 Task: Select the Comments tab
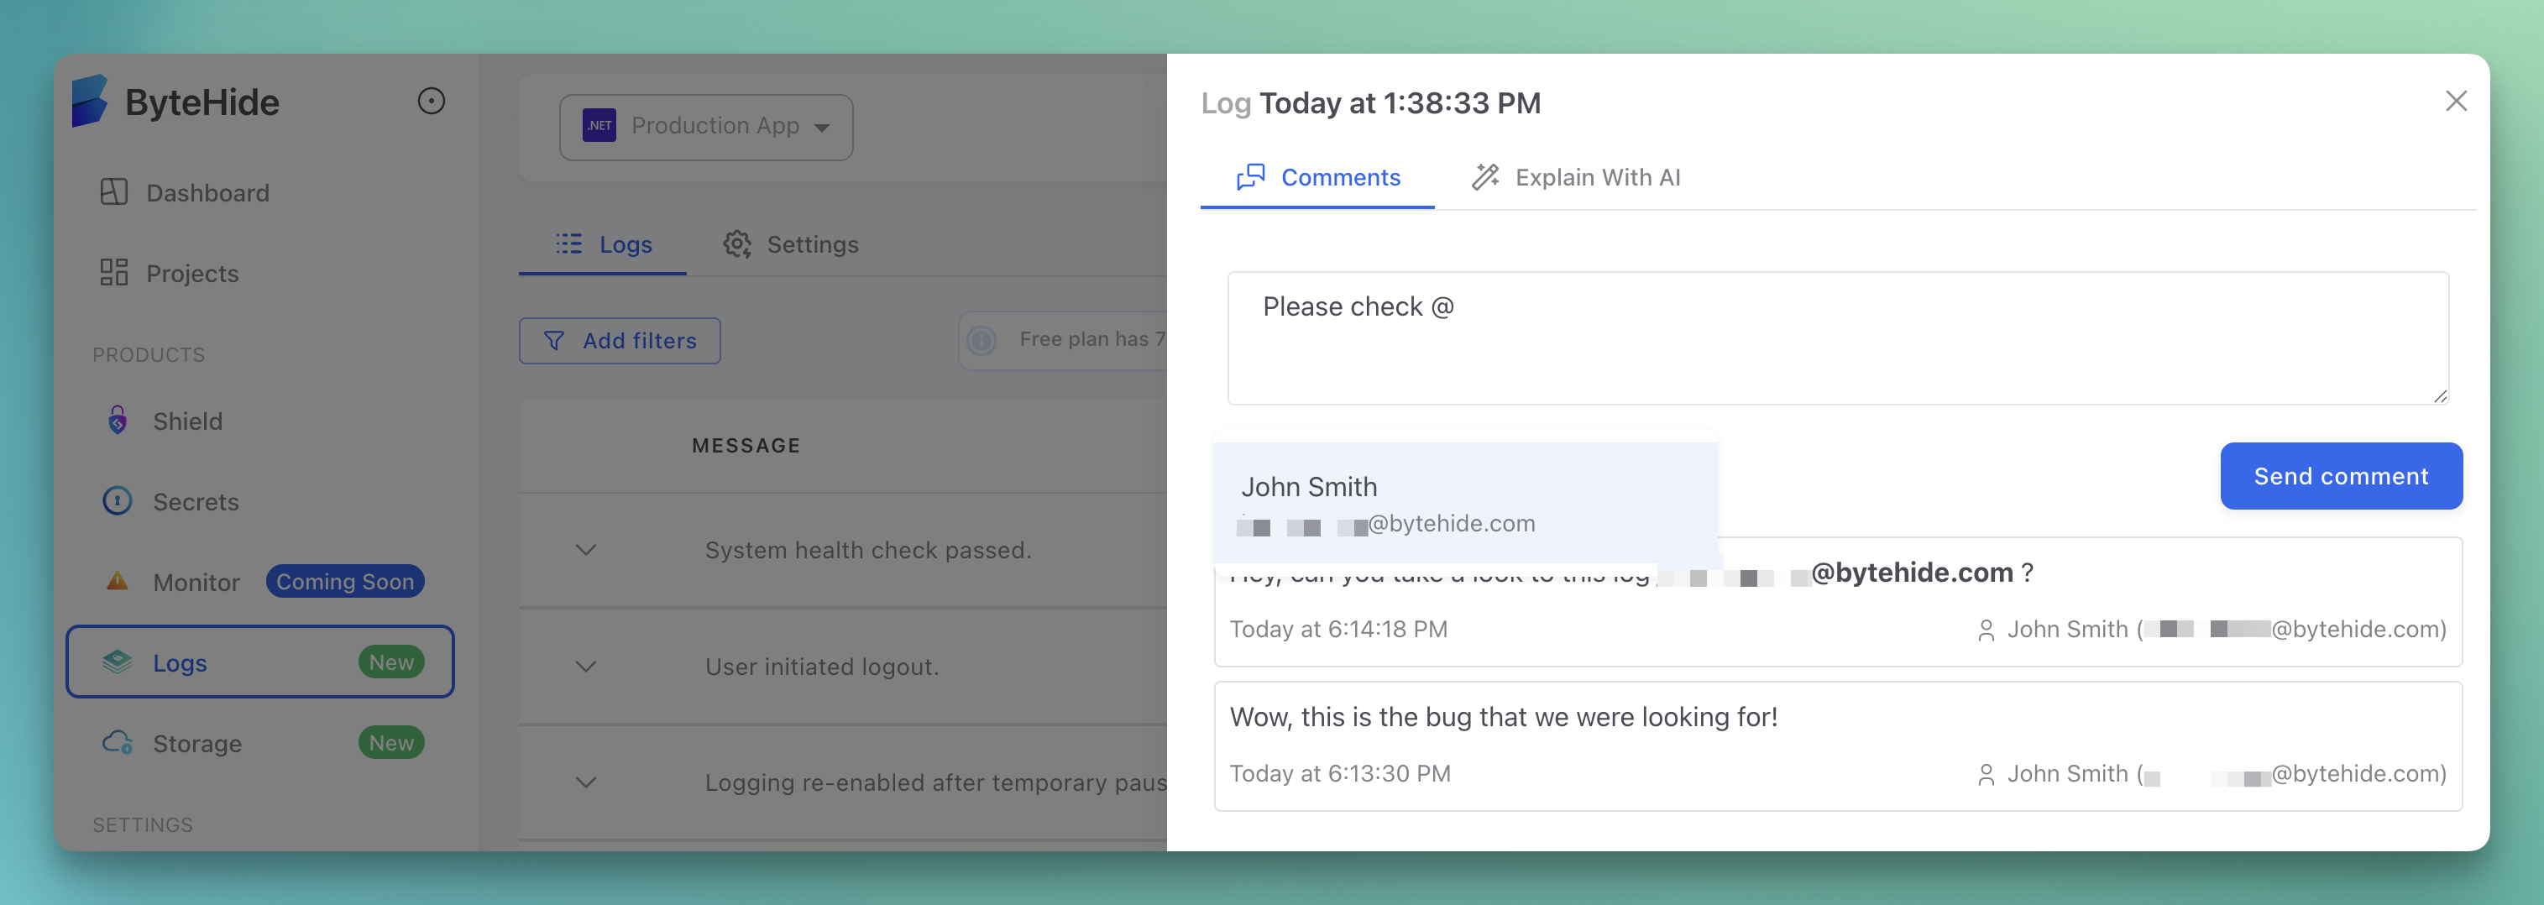pos(1317,178)
